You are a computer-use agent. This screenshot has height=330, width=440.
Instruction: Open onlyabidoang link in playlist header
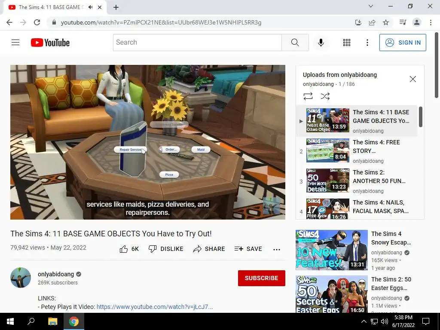click(x=318, y=84)
